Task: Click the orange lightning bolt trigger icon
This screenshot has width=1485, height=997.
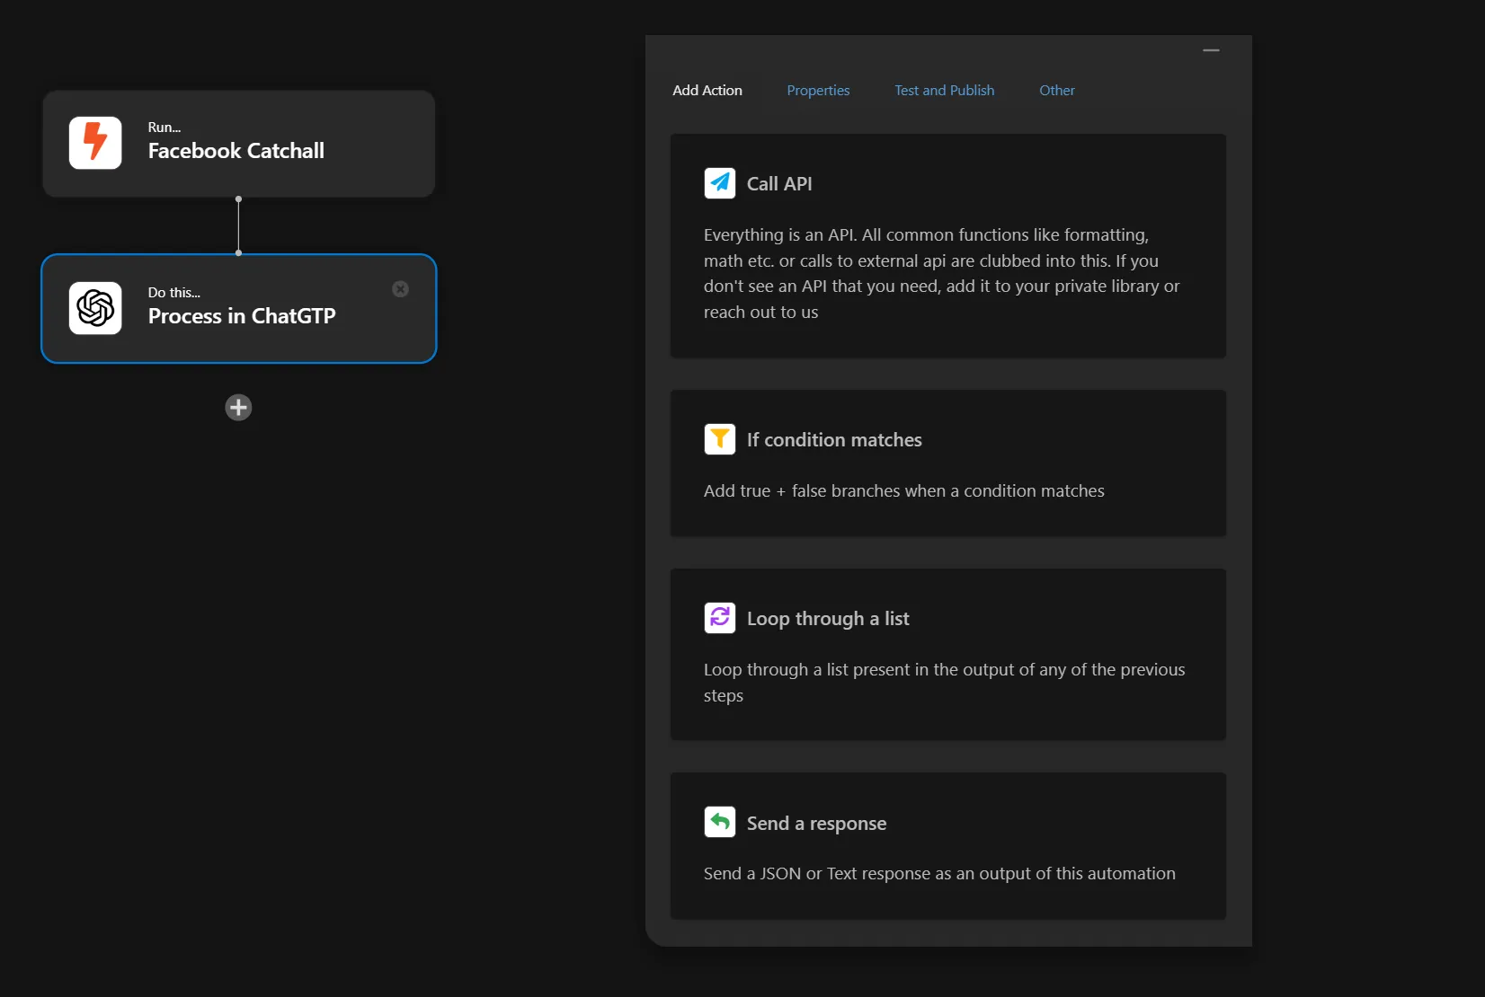Action: [x=95, y=143]
